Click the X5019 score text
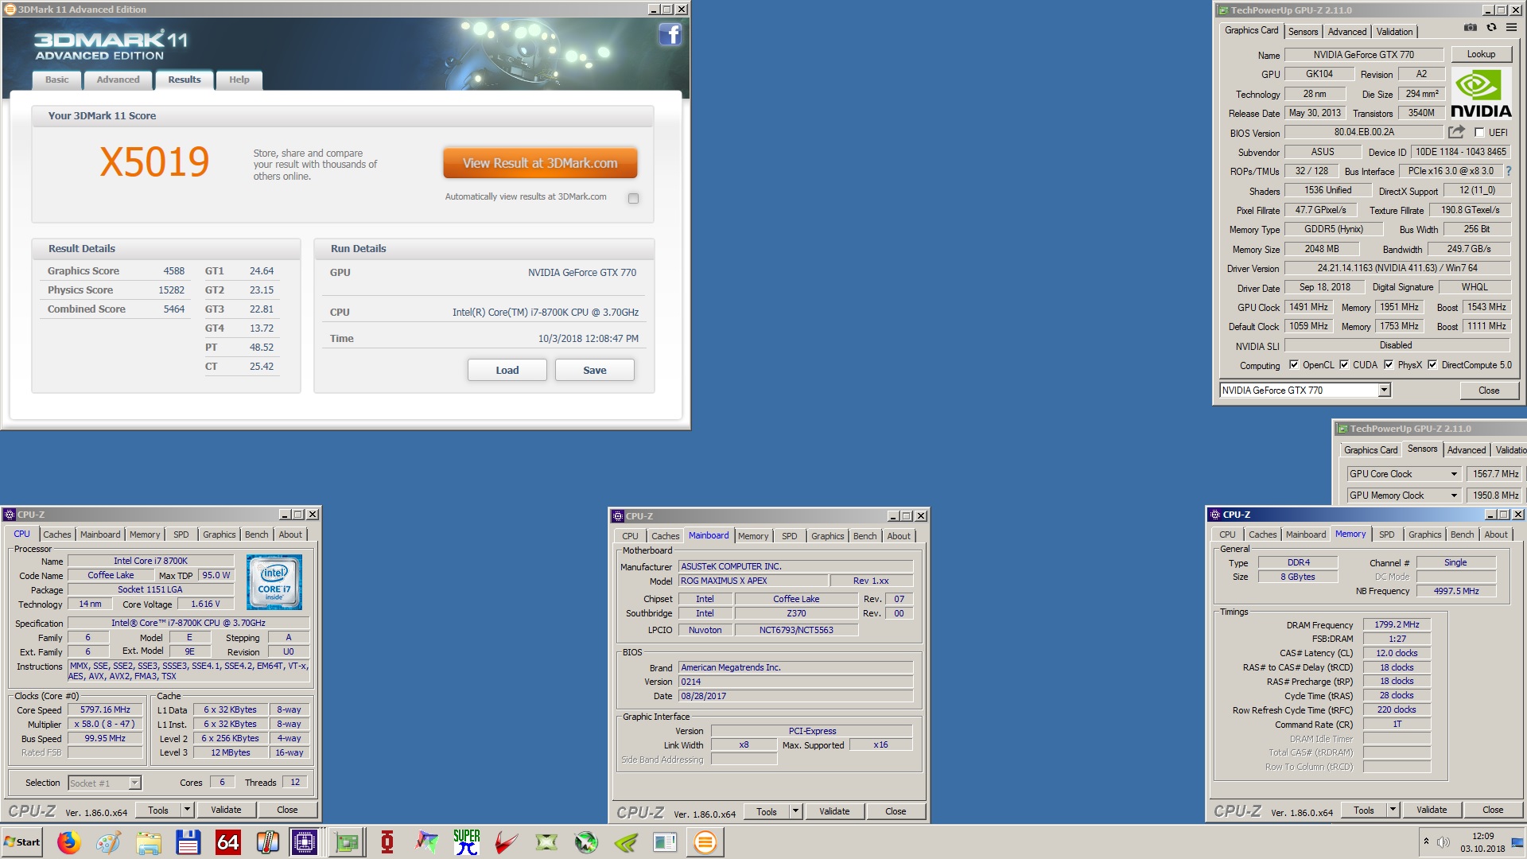Viewport: 1527px width, 859px height. (x=154, y=162)
